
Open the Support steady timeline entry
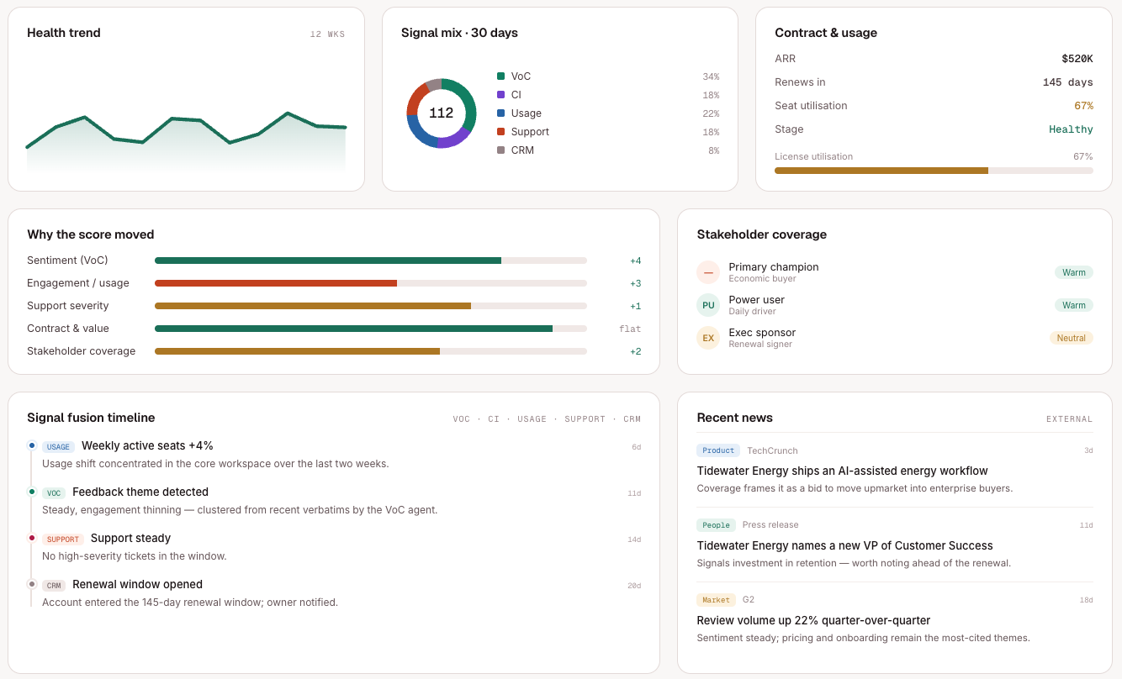130,539
